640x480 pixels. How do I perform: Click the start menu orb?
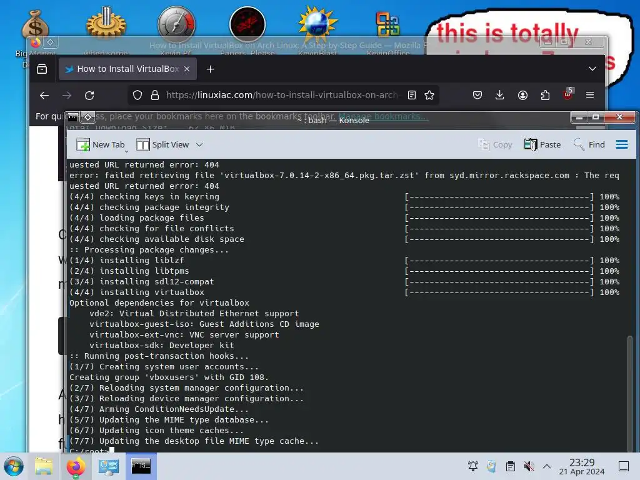pos(14,466)
